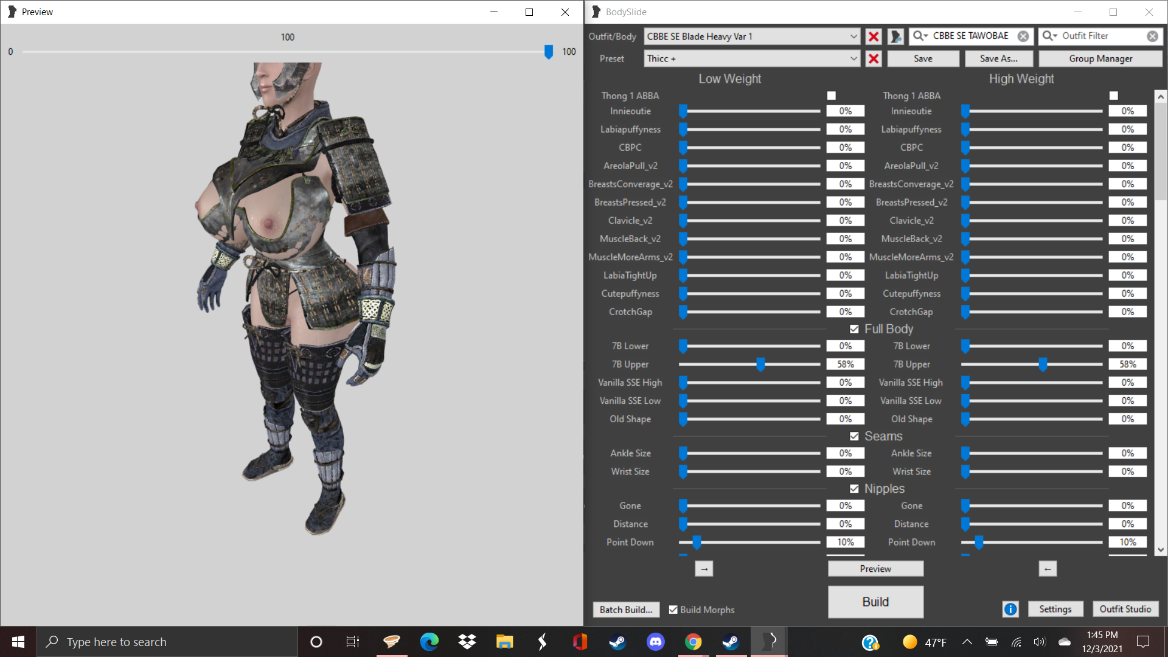The height and width of the screenshot is (657, 1168).
Task: Open the notification center icon
Action: click(x=1143, y=642)
